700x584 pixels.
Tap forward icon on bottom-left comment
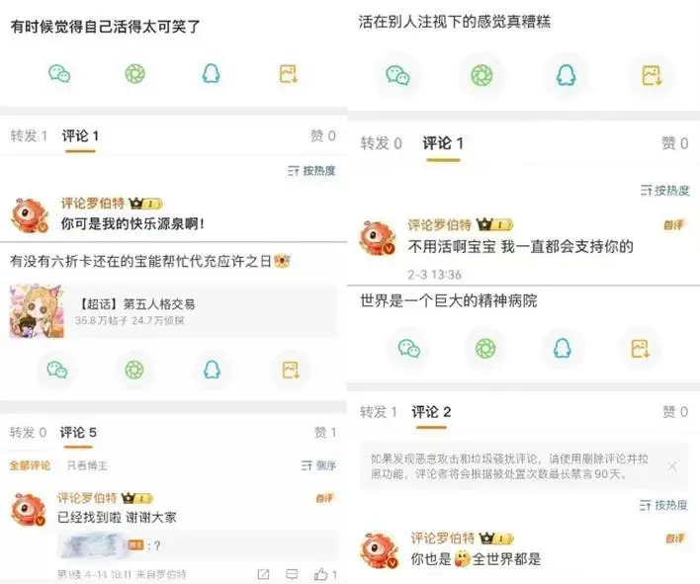[x=263, y=574]
